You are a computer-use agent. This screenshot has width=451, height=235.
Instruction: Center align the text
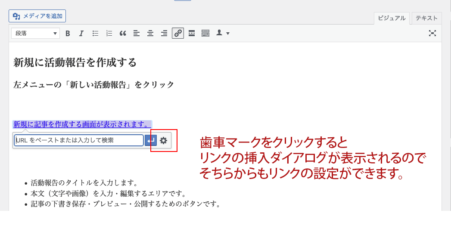coord(150,33)
